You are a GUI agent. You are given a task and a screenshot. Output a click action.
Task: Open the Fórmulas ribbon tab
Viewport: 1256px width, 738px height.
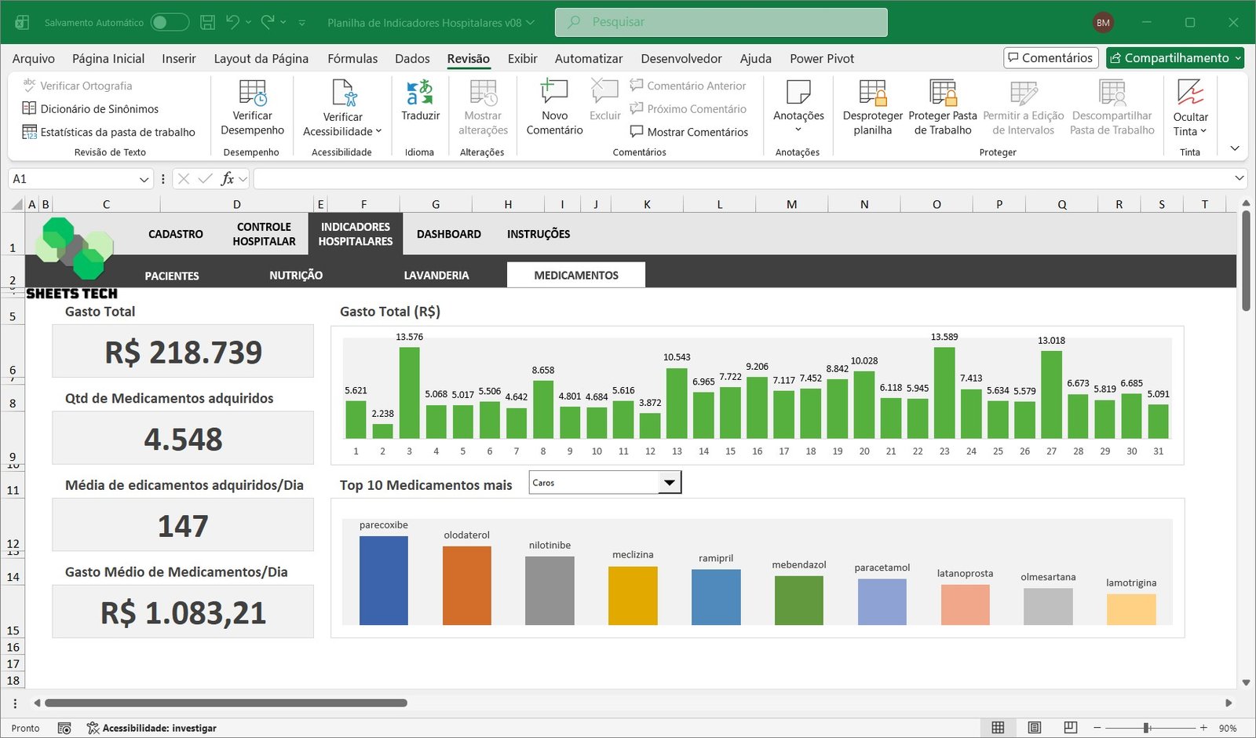coord(352,58)
